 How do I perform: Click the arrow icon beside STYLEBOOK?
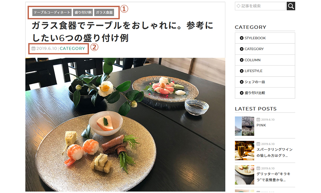(x=242, y=38)
